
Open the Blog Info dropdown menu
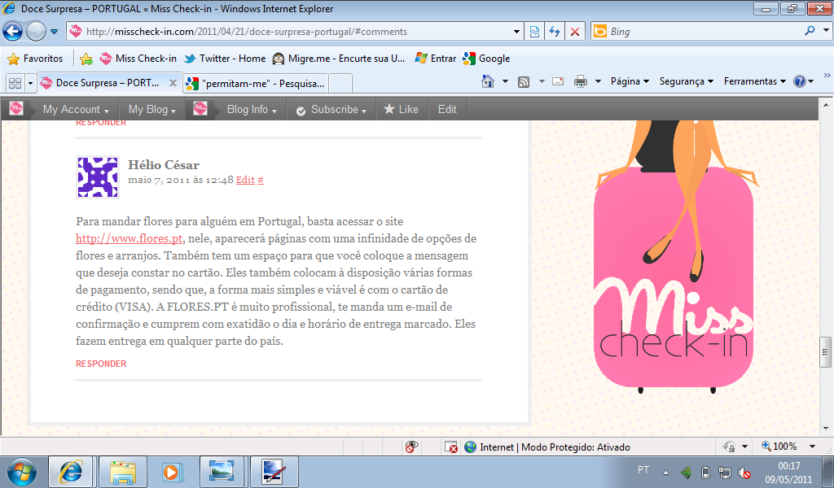point(252,110)
